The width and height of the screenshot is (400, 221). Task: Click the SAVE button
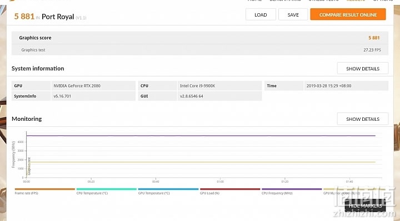pyautogui.click(x=293, y=14)
